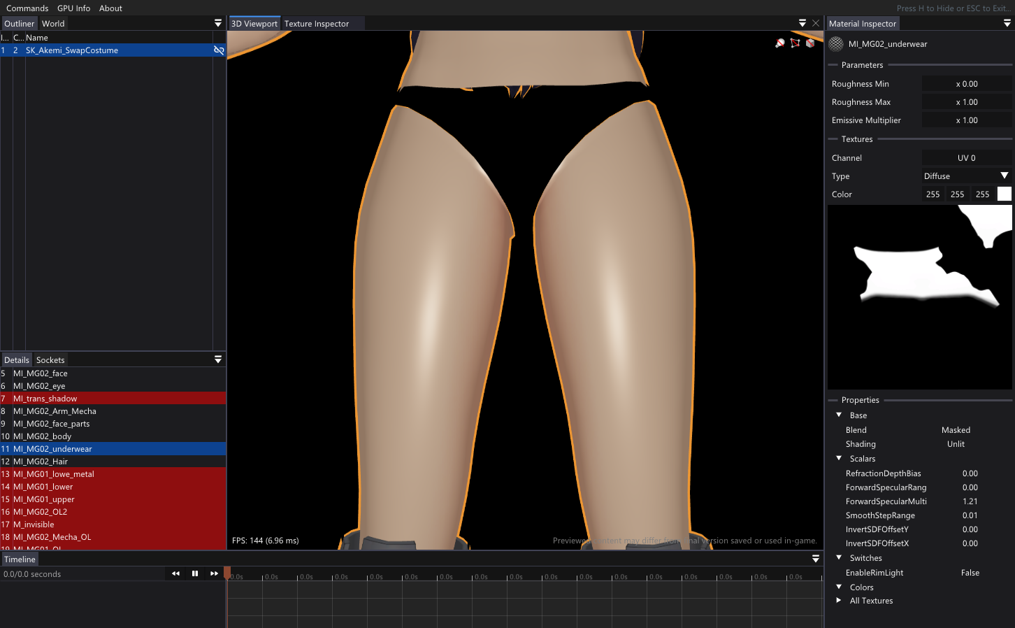Click the fast-forward button in Timeline
1015x628 pixels.
click(x=214, y=573)
